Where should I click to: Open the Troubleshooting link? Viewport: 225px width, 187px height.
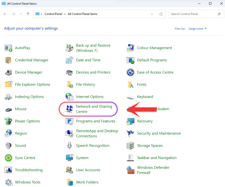[29, 170]
